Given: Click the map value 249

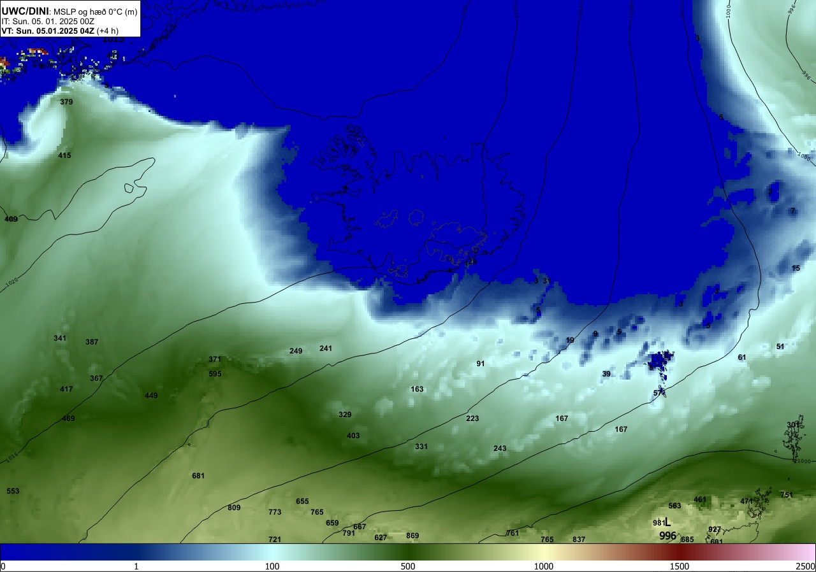Looking at the screenshot, I should click(296, 351).
